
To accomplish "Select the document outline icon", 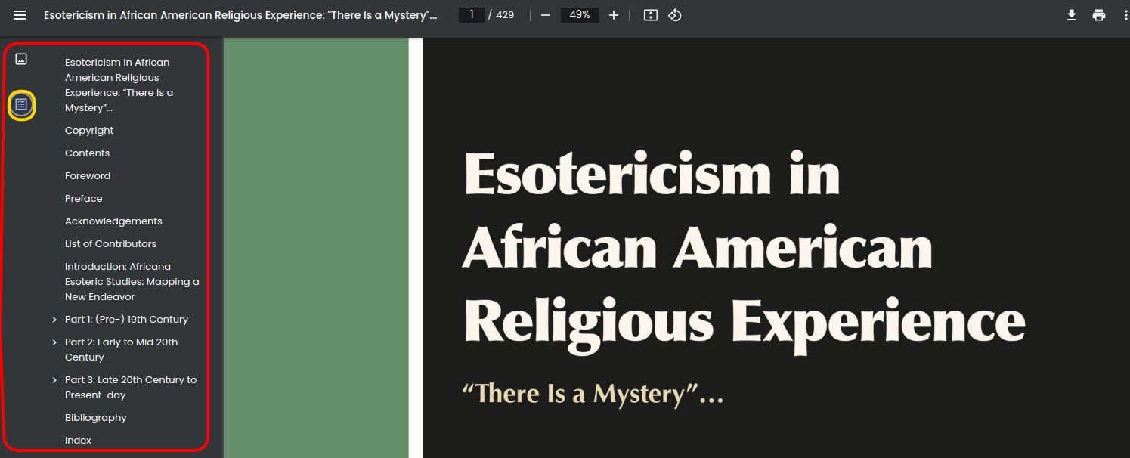I will coord(21,104).
